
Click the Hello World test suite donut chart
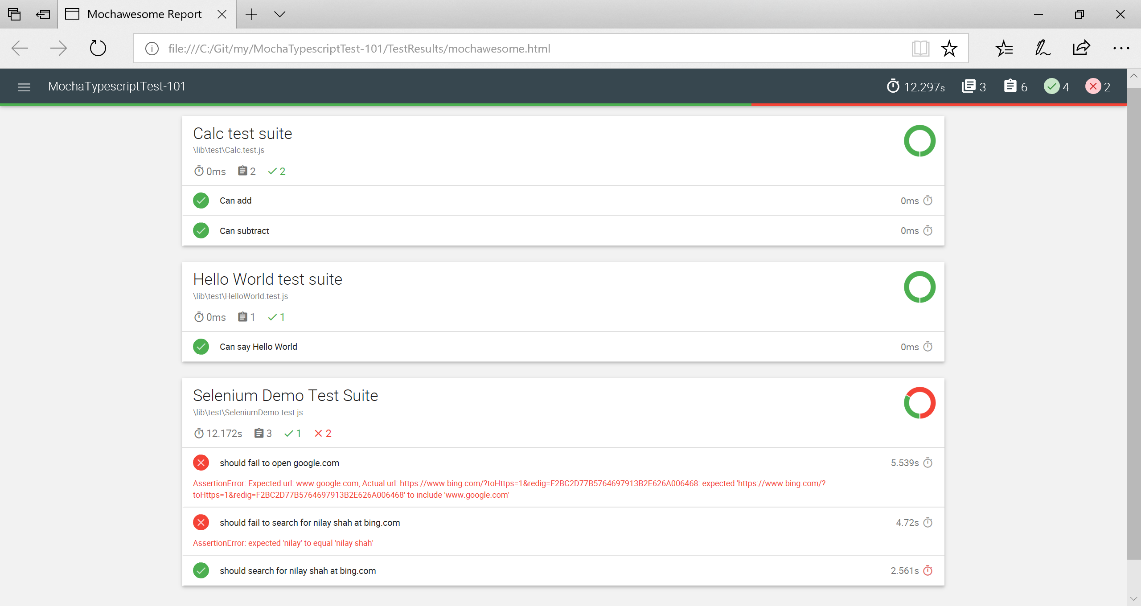(x=919, y=287)
